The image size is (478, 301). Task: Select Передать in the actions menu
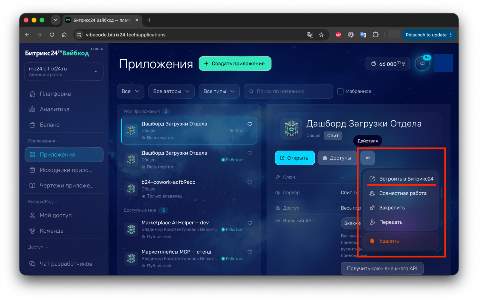pyautogui.click(x=401, y=222)
